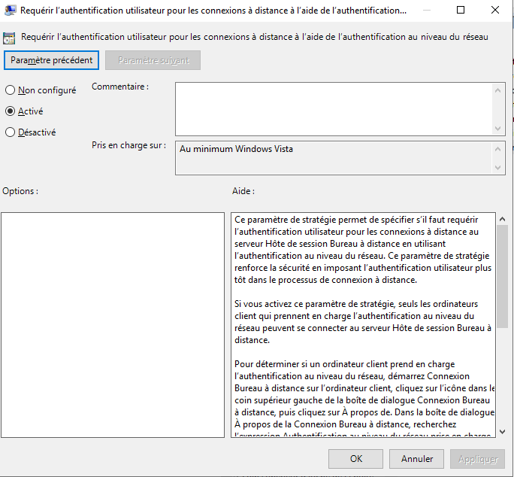Click inside the Commentaire text box

[334, 109]
